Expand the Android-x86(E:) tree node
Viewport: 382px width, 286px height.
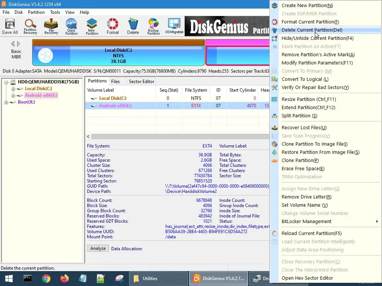13,96
